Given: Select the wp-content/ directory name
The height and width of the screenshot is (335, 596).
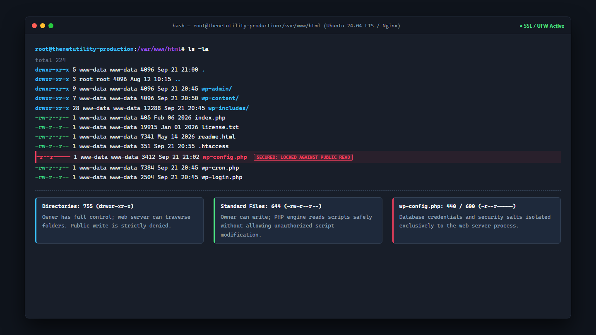Looking at the screenshot, I should click(x=220, y=98).
